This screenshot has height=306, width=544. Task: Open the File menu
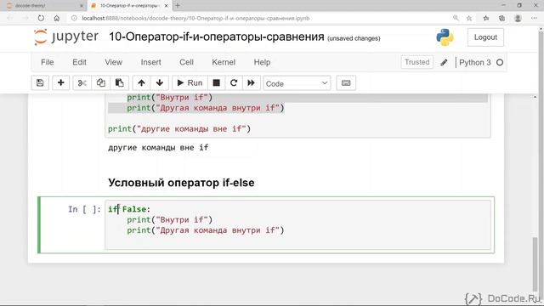click(48, 62)
